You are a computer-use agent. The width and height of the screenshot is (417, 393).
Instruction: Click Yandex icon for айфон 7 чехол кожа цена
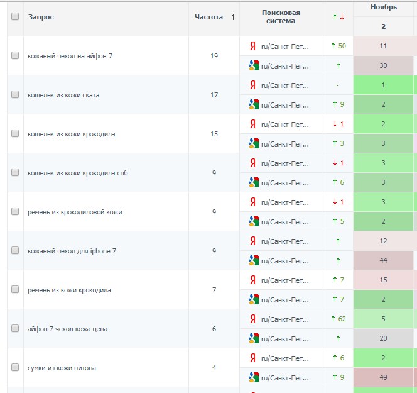click(x=252, y=319)
